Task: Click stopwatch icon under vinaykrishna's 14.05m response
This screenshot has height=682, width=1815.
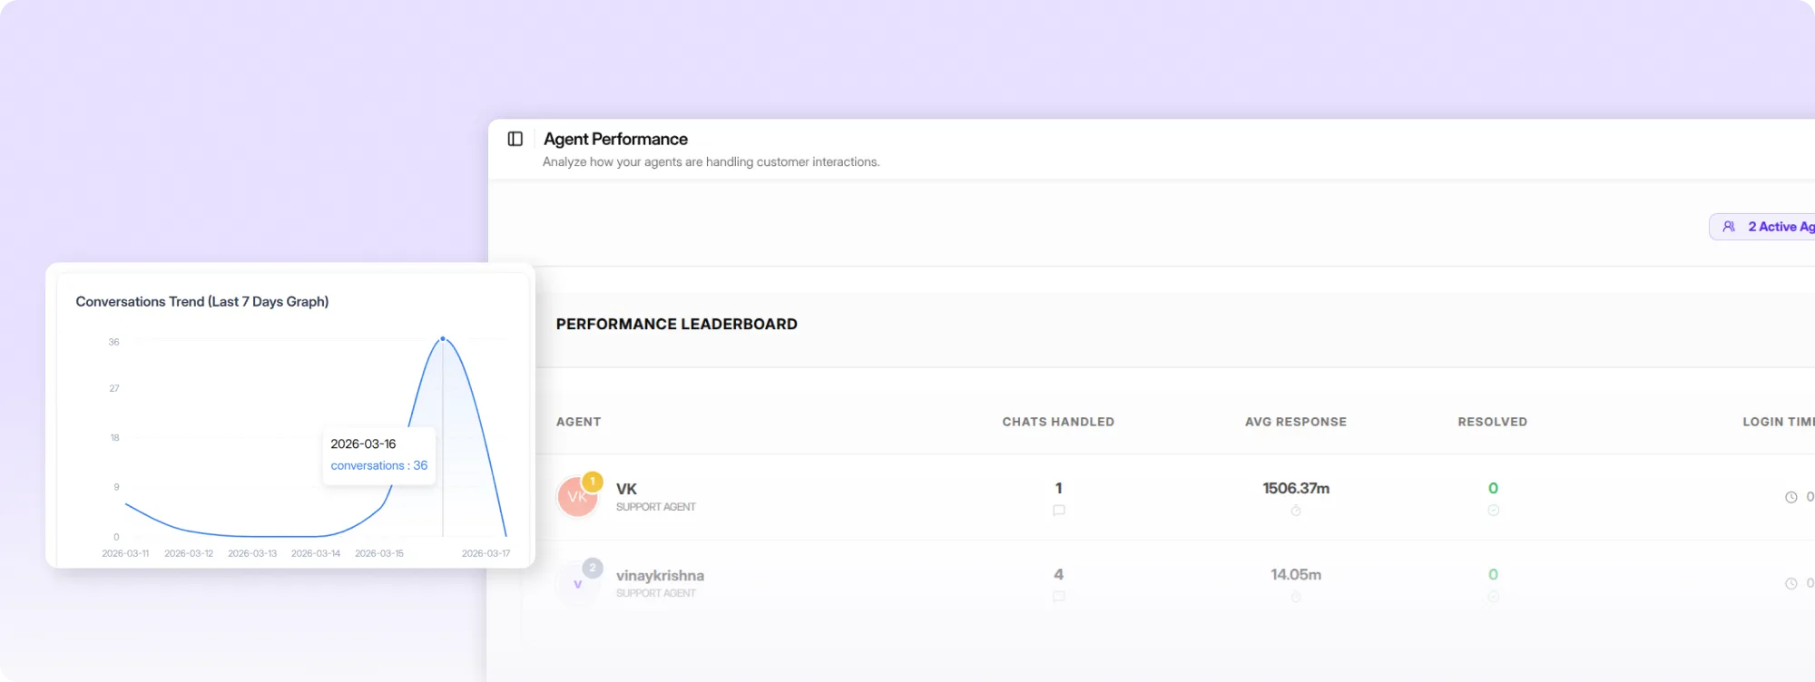Action: point(1296,597)
